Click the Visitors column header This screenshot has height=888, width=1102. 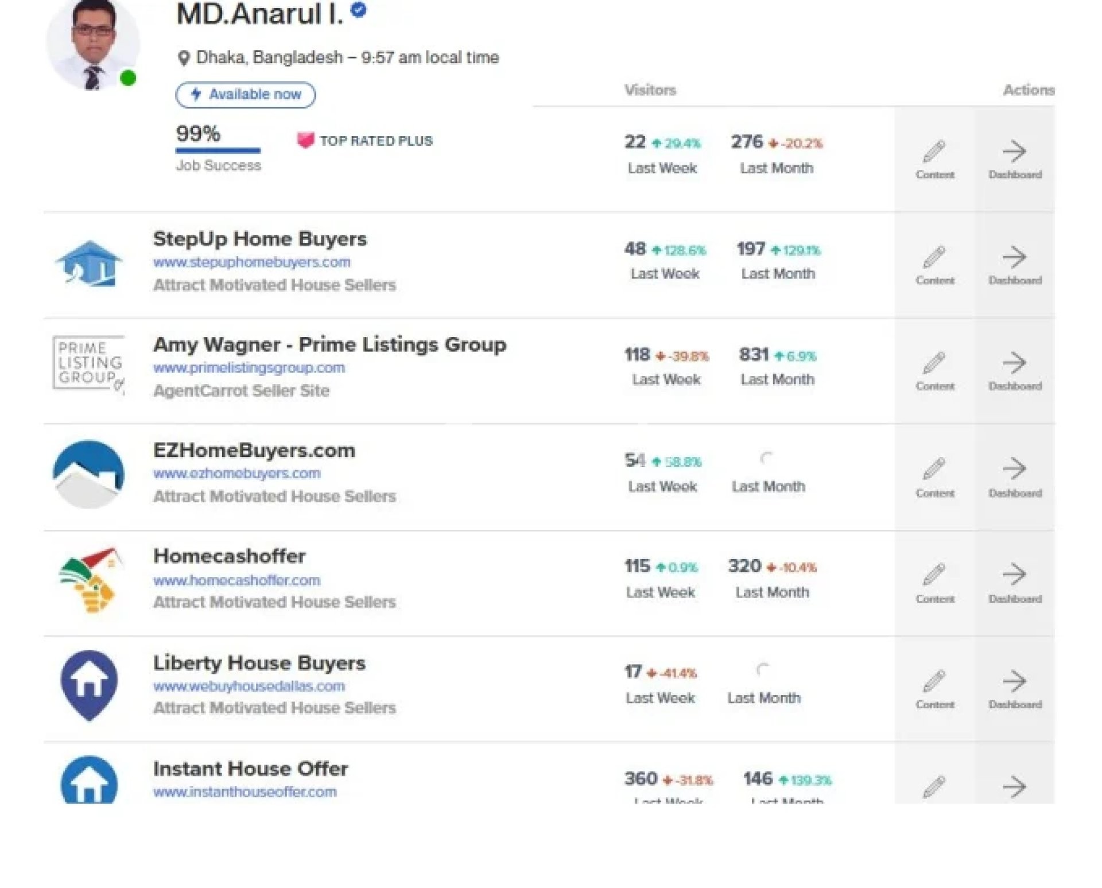[650, 90]
